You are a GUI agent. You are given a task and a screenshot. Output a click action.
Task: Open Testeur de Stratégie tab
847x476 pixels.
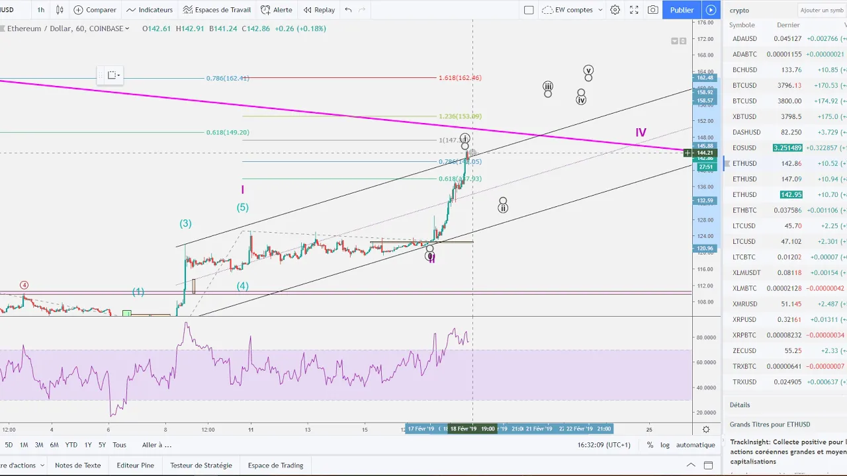[201, 465]
